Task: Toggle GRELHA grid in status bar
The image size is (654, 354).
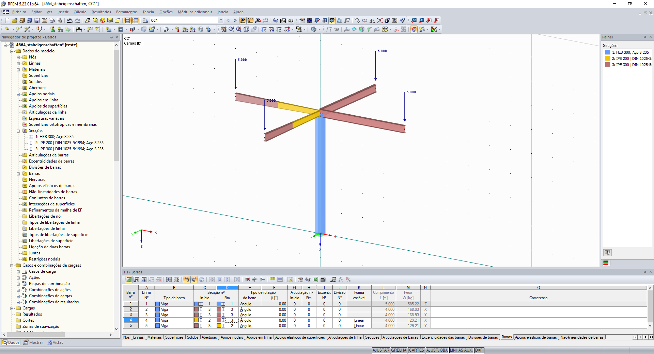Action: (x=399, y=350)
